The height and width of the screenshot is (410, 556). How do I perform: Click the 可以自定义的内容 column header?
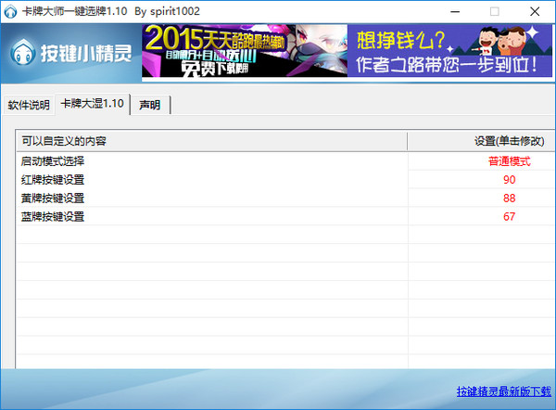coord(211,141)
